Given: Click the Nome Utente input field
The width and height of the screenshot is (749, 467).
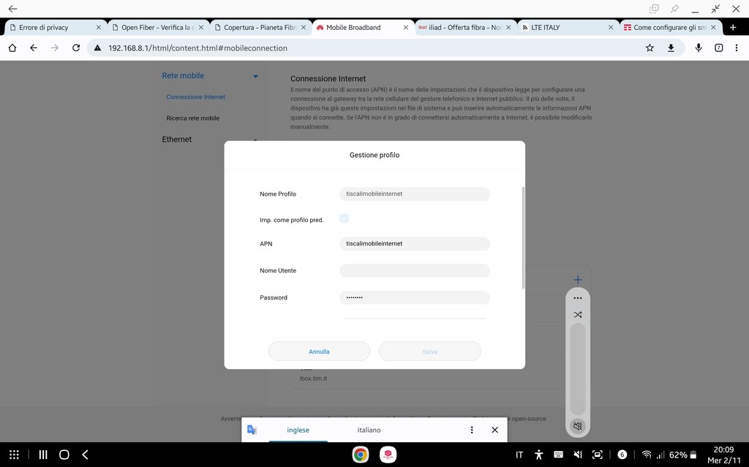Looking at the screenshot, I should (415, 270).
